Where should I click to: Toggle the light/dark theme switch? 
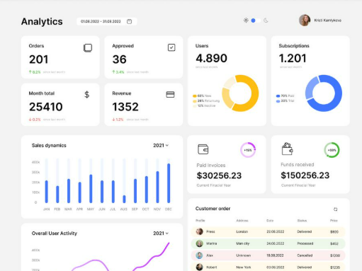(x=256, y=21)
